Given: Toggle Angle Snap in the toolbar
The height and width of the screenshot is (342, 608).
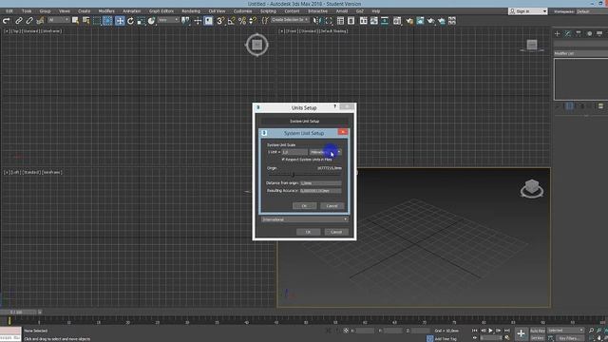Looking at the screenshot, I should [x=232, y=21].
